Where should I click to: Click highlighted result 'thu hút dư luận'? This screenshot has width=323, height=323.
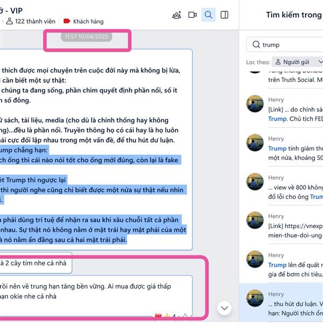coord(281,303)
